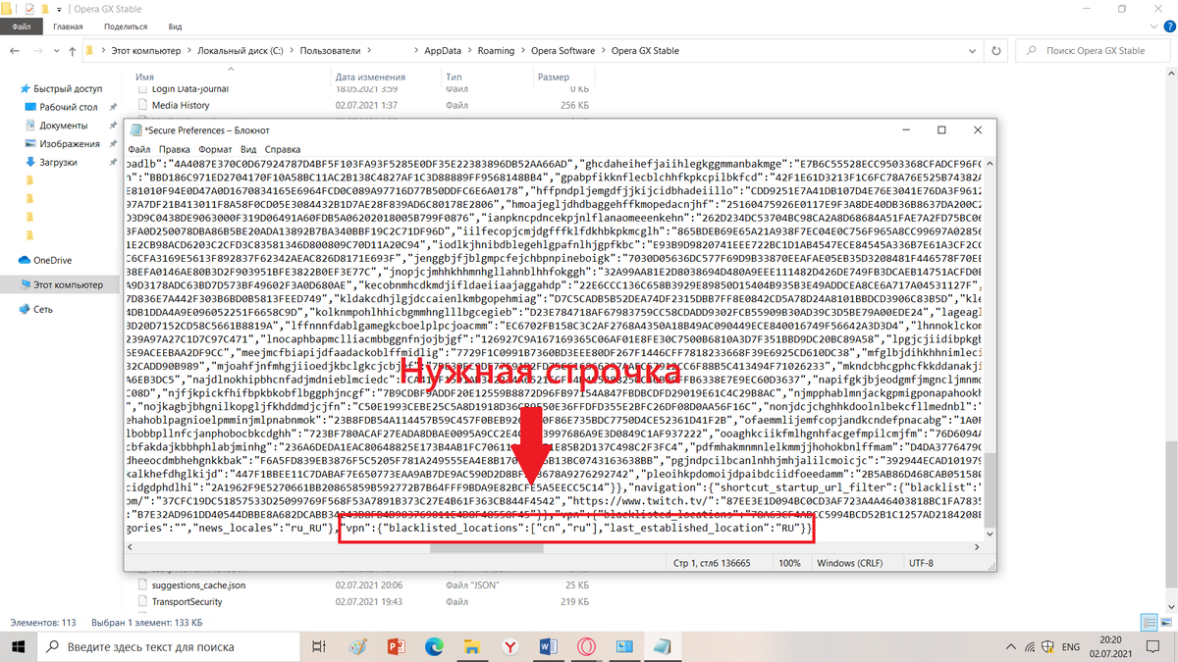This screenshot has width=1178, height=662.
Task: Expand dropdown after Локальный диск (C:) breadcrumb
Action: coord(292,51)
